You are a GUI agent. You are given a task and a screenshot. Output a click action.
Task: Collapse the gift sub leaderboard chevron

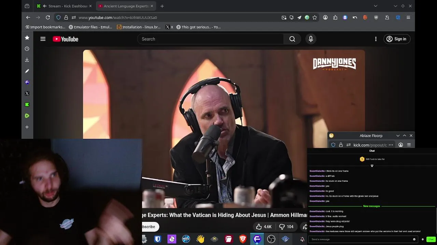(372, 166)
